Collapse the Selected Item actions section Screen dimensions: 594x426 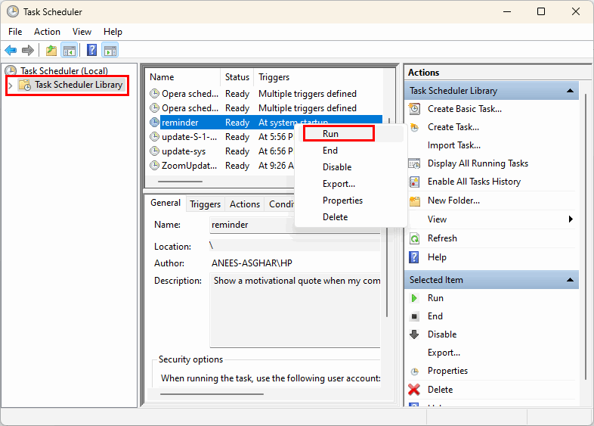click(x=571, y=280)
